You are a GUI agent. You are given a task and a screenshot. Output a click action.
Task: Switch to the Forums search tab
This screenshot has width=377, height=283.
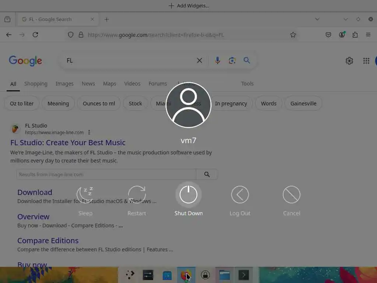pyautogui.click(x=158, y=84)
